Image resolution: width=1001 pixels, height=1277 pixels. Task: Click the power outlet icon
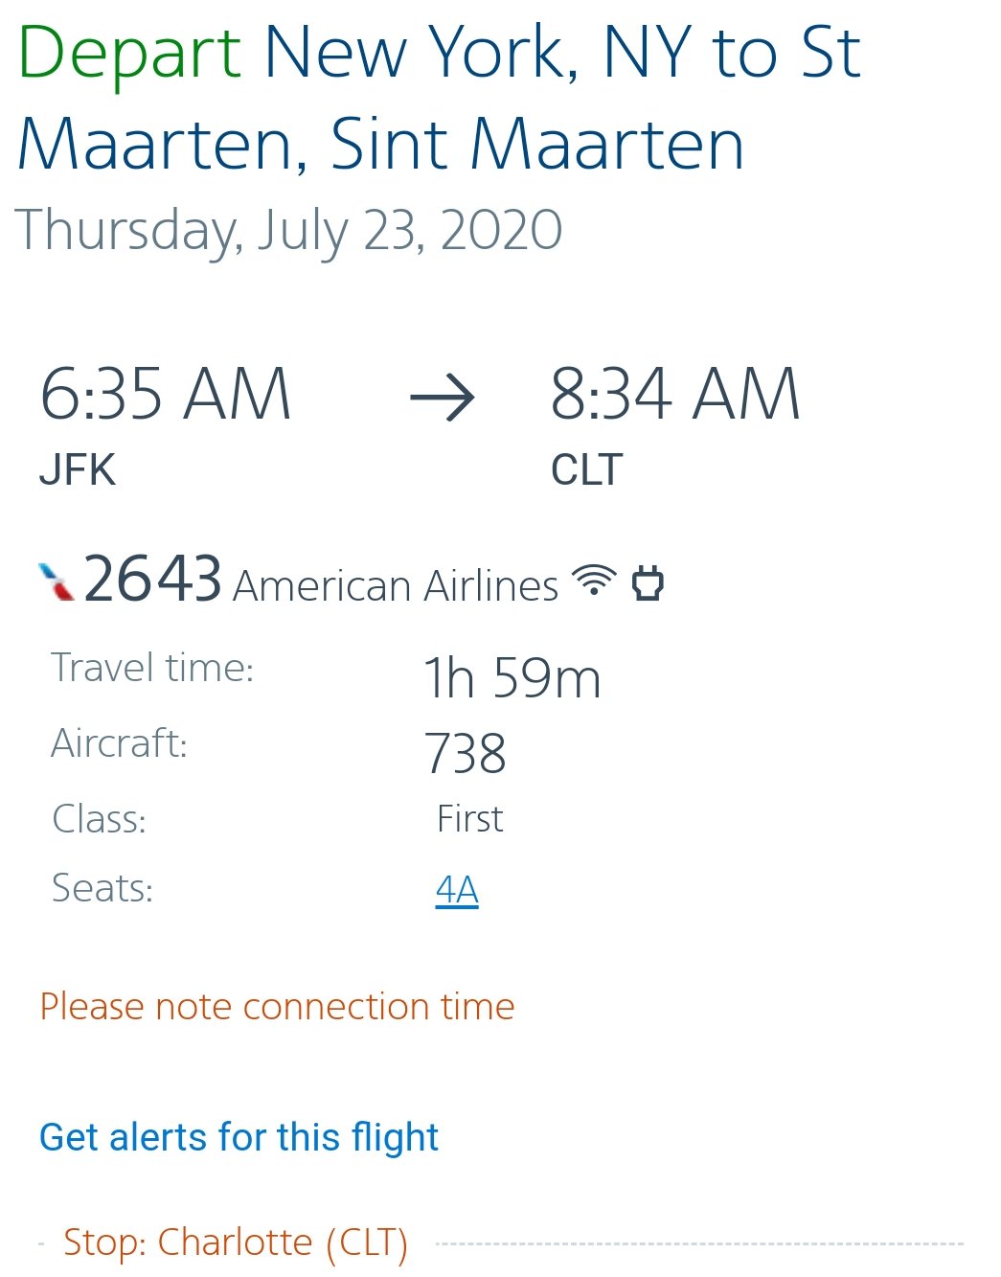click(648, 582)
